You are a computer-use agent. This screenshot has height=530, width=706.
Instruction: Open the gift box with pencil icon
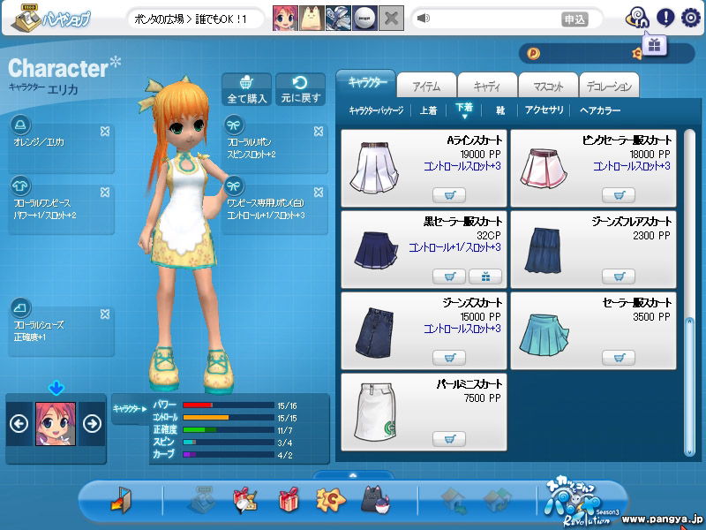click(245, 500)
